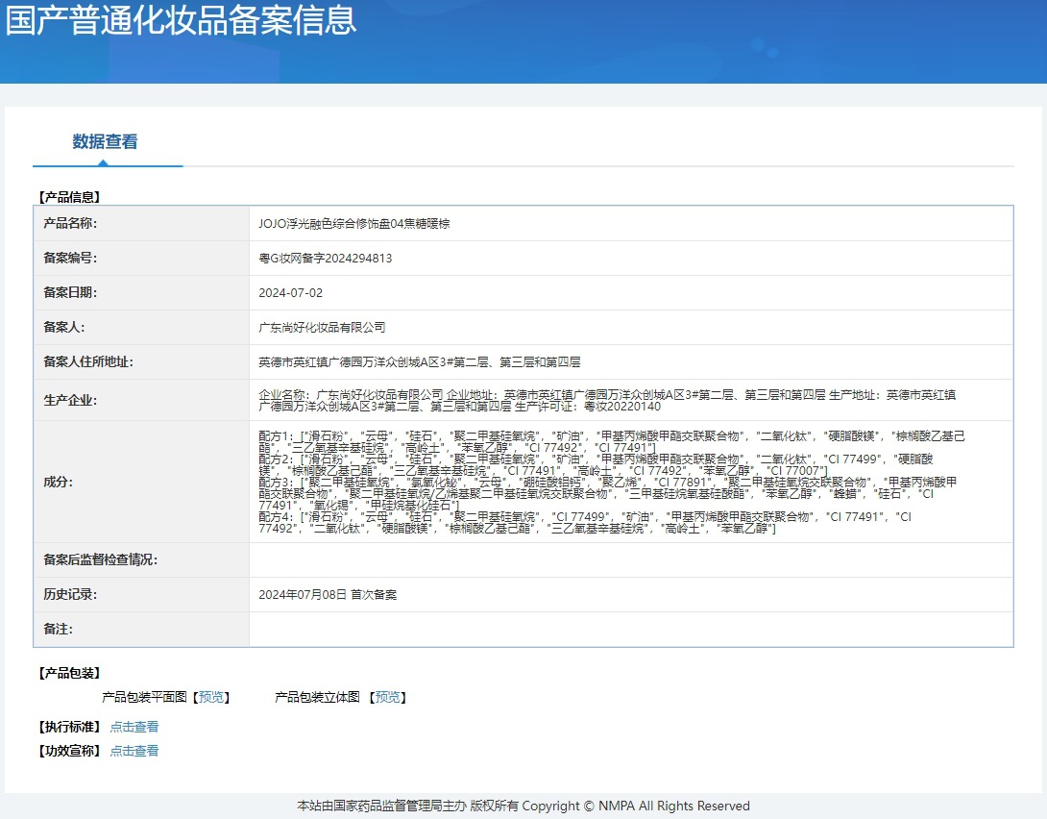Select the 备案后监督检查情况 row label

100,559
